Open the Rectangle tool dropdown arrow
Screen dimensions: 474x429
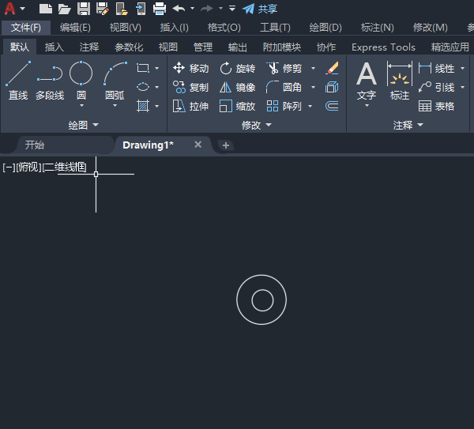point(156,68)
